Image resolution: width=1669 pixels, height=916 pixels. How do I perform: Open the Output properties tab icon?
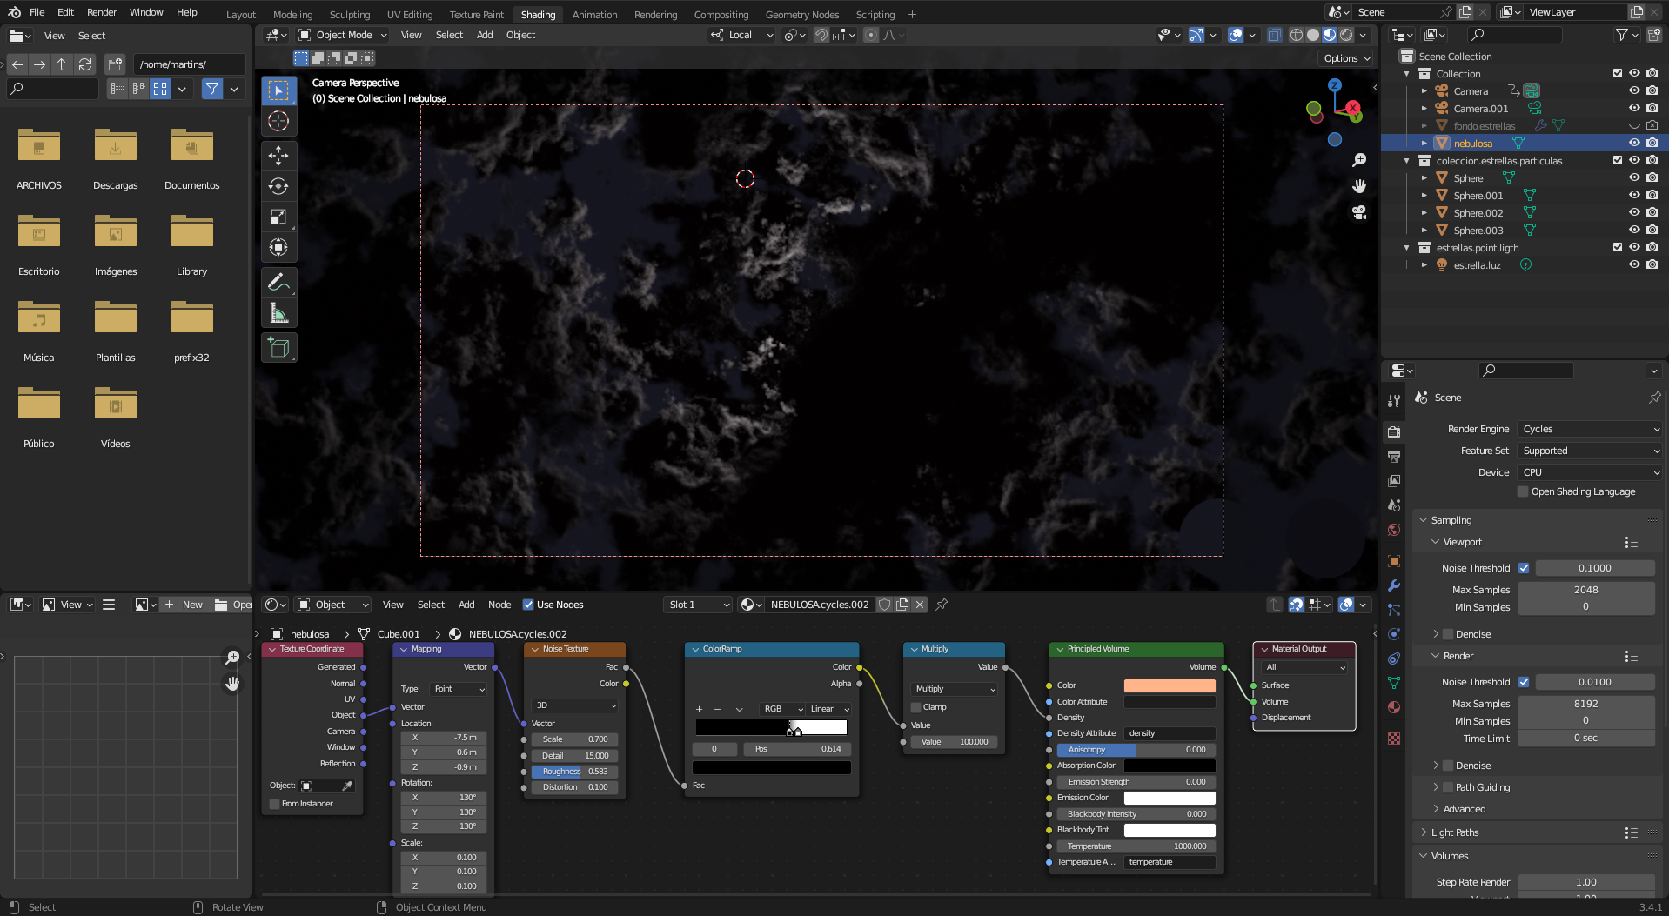click(1394, 456)
